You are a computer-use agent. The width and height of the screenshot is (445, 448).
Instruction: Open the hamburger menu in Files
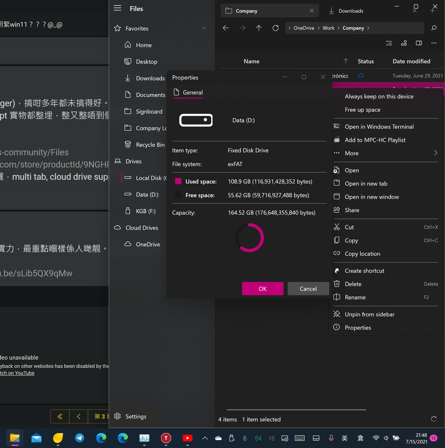(117, 7)
